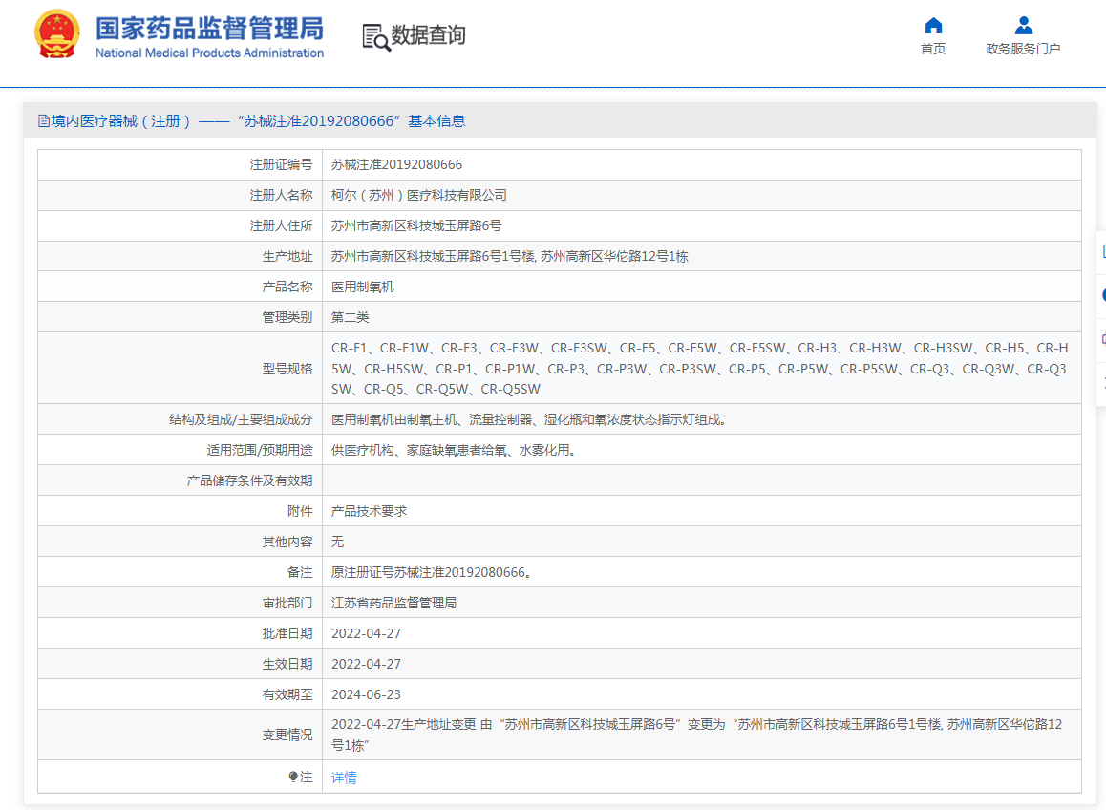The image size is (1106, 810).
Task: Click the 国家药品监督管理局 site title
Action: pos(209,28)
